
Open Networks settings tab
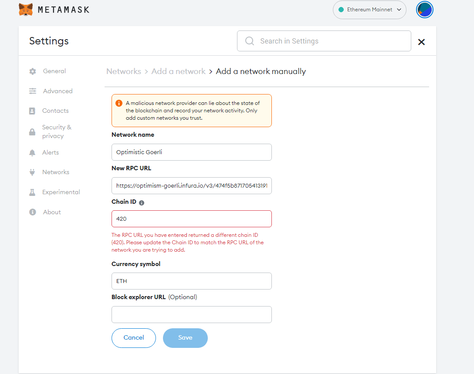[56, 172]
